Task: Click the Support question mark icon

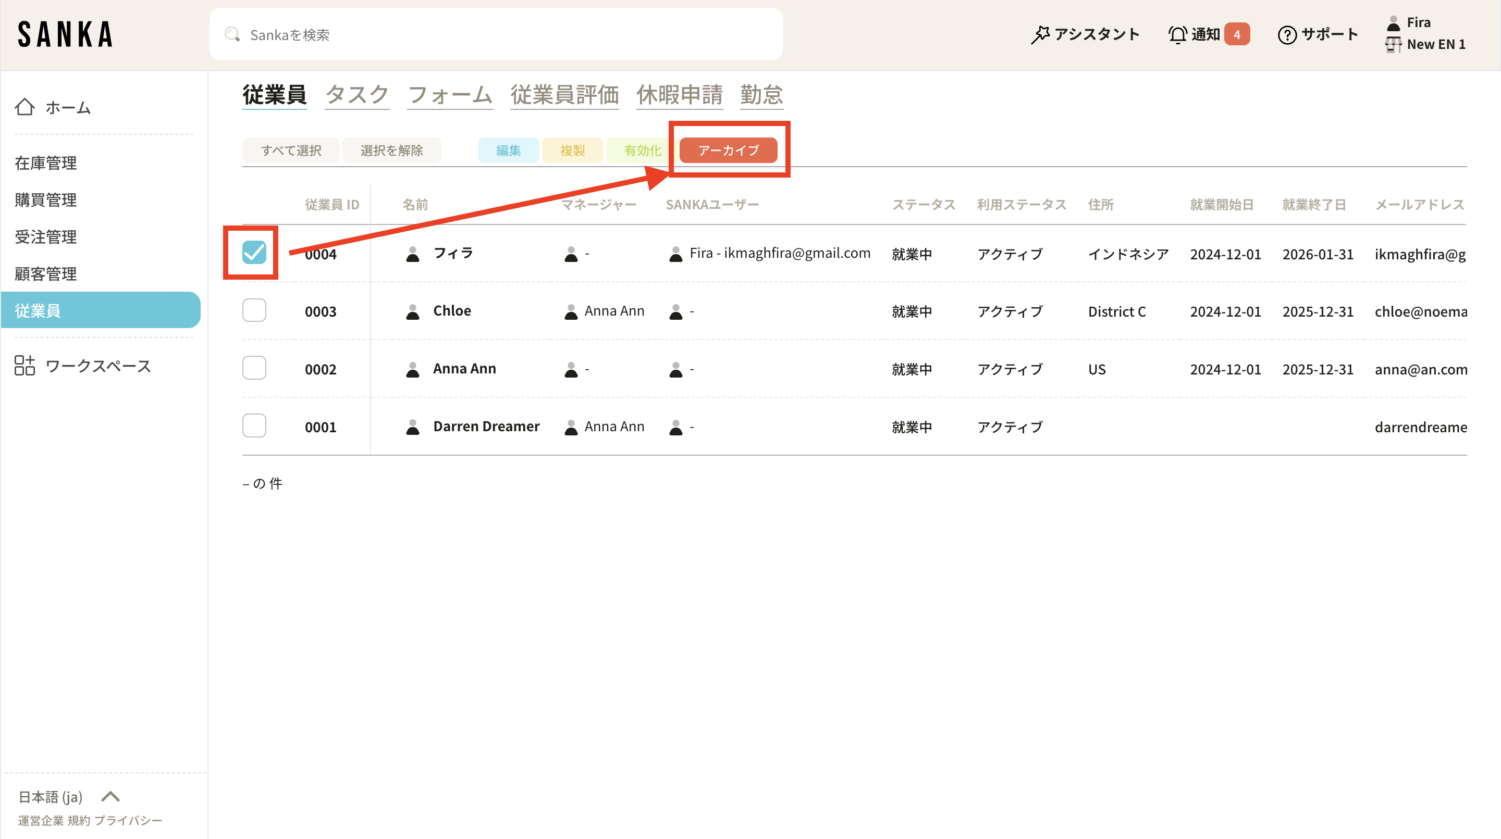Action: (1287, 34)
